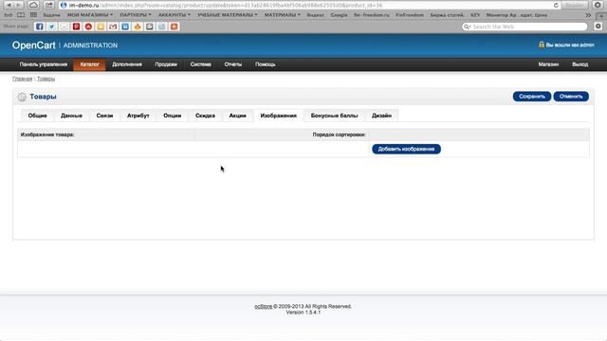Viewport: 607px width, 341px height.
Task: Switch to the Бонусные баллы tab
Action: coord(335,116)
